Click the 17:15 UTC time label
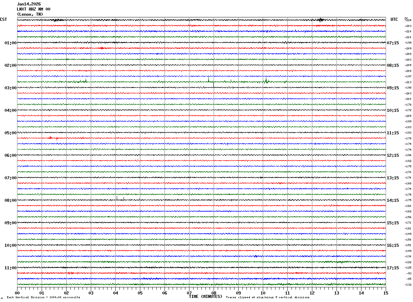Image resolution: width=413 pixels, height=302 pixels. tap(393, 268)
